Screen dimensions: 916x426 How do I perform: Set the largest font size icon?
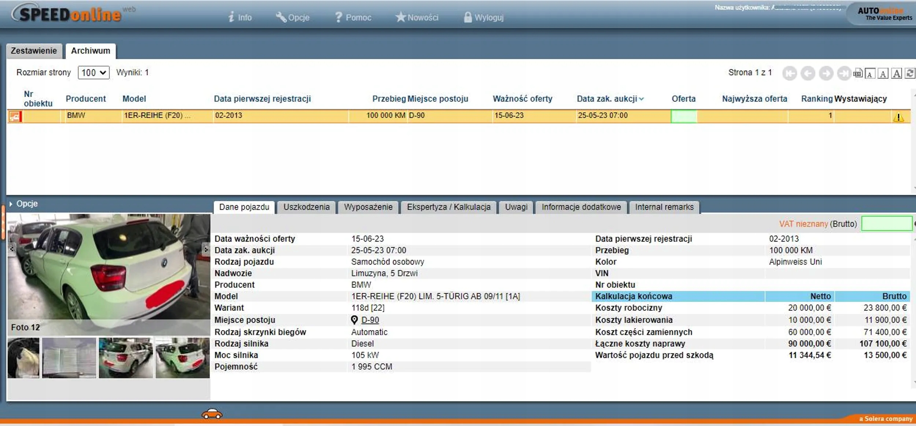(x=897, y=74)
